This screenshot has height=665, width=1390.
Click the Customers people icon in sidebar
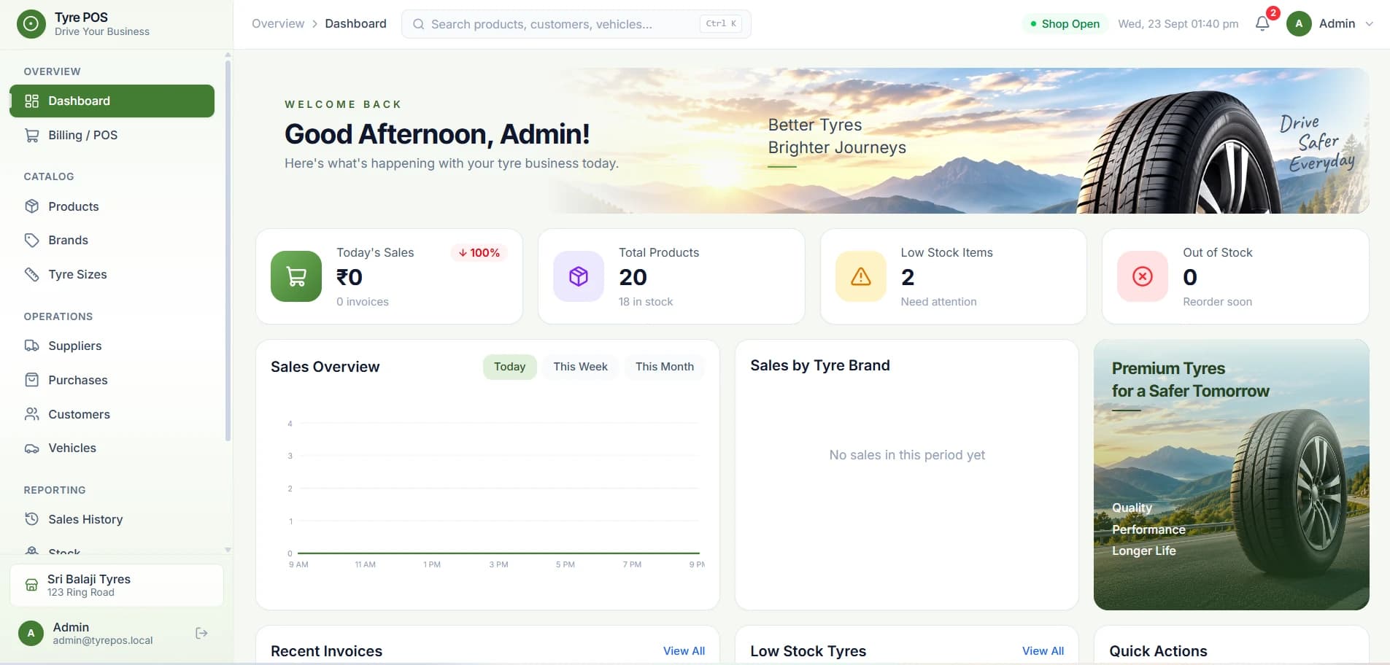31,414
